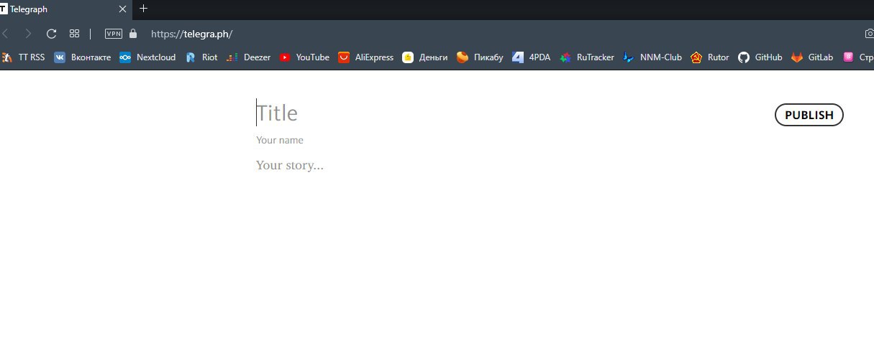Image resolution: width=874 pixels, height=343 pixels.
Task: Click the PUBLISH button
Action: pos(809,115)
